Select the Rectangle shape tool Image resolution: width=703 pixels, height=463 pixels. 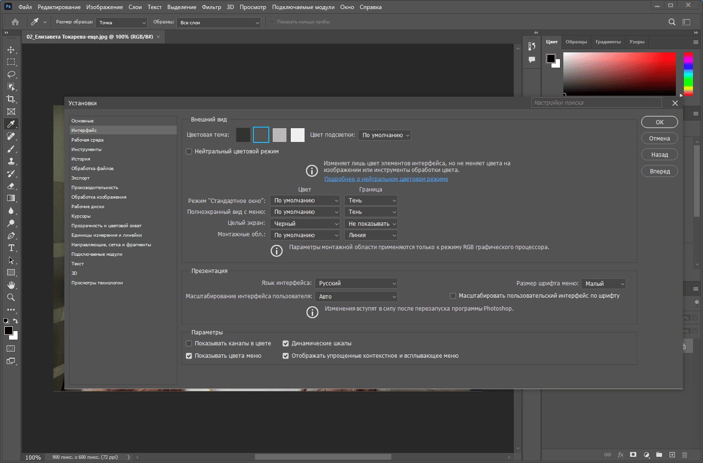11,273
